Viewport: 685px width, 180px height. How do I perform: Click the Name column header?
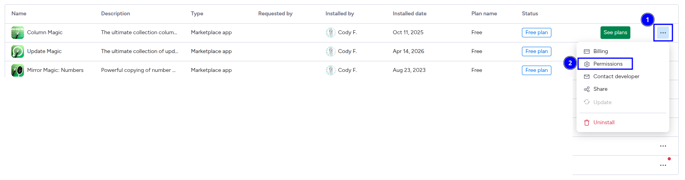(x=19, y=14)
